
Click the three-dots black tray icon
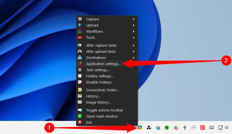coord(149,128)
